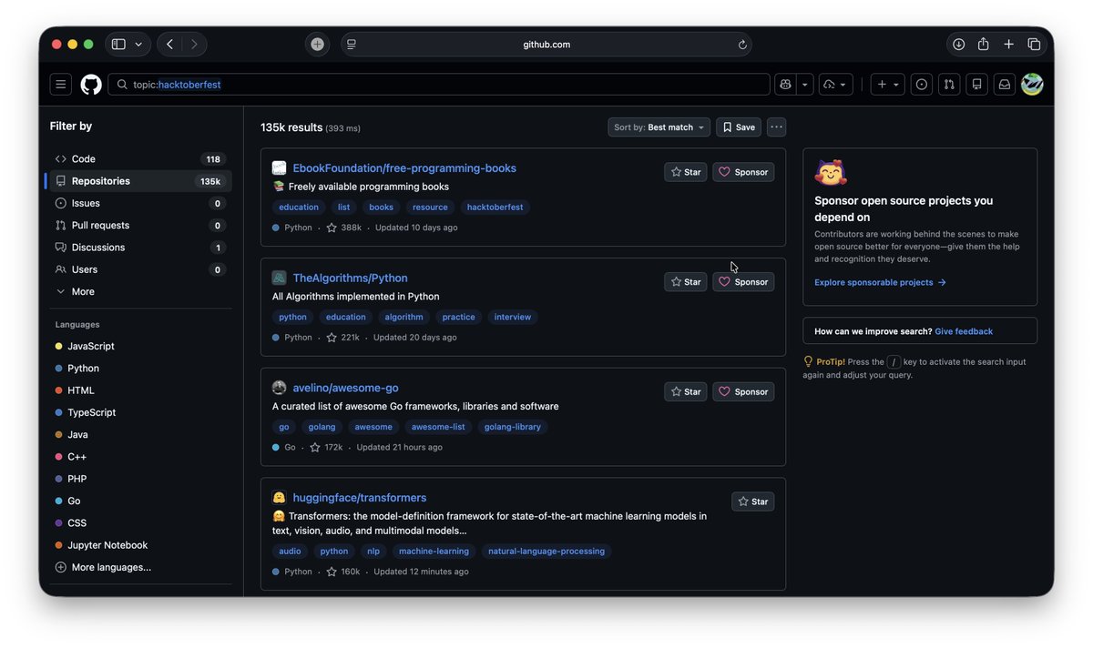Open the user avatar menu

pyautogui.click(x=1032, y=85)
